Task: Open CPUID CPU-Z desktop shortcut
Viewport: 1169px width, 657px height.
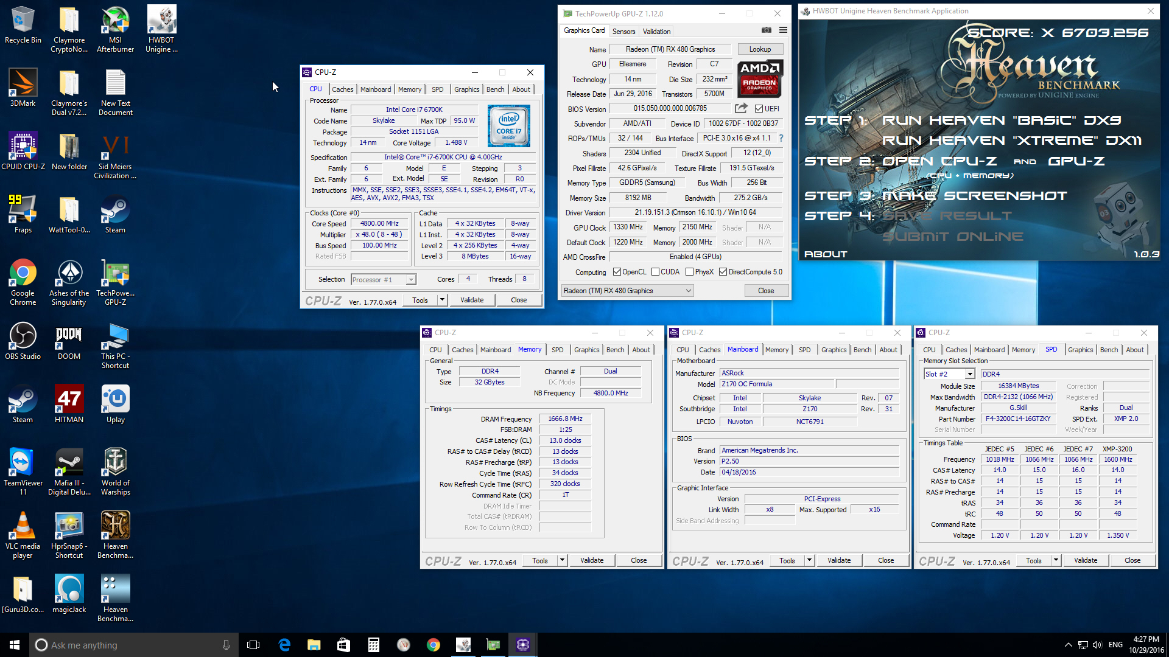Action: [23, 151]
